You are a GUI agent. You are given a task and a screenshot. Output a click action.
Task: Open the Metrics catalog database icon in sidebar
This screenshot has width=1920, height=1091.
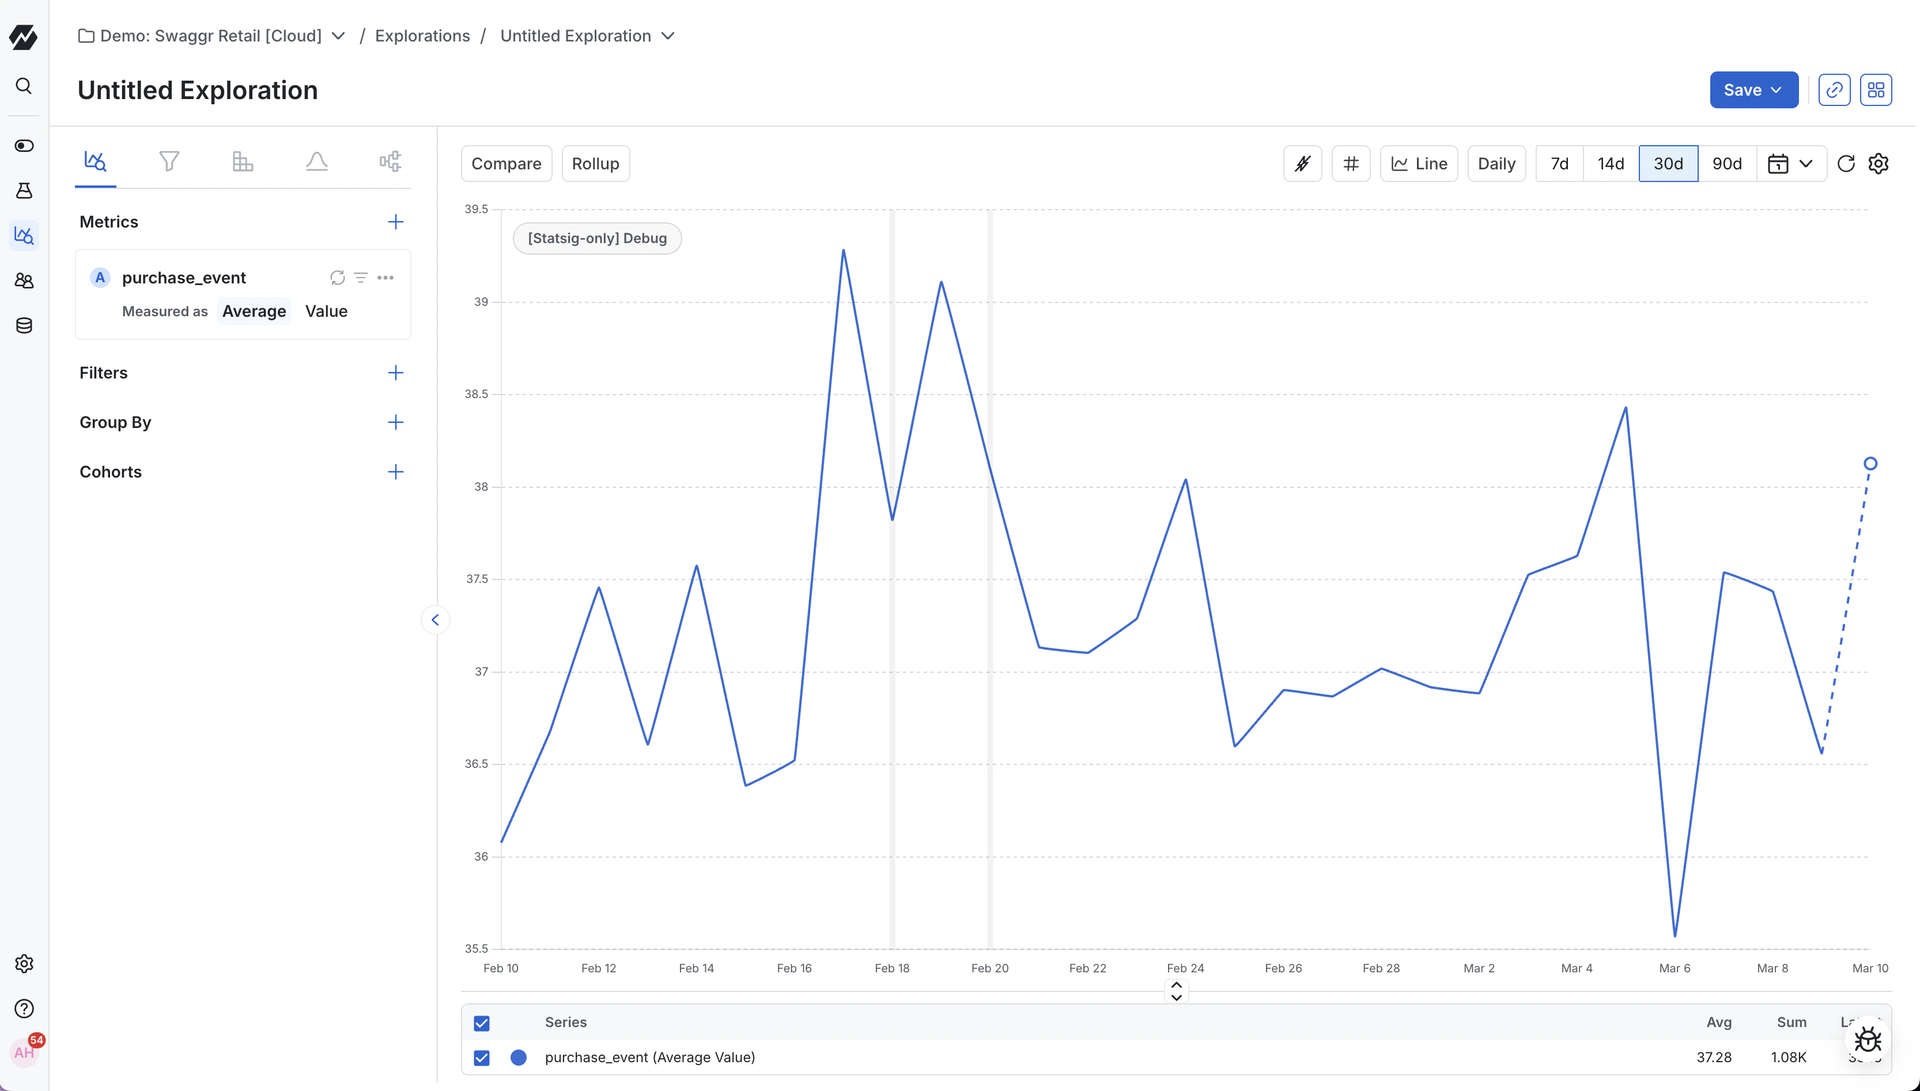(x=24, y=325)
